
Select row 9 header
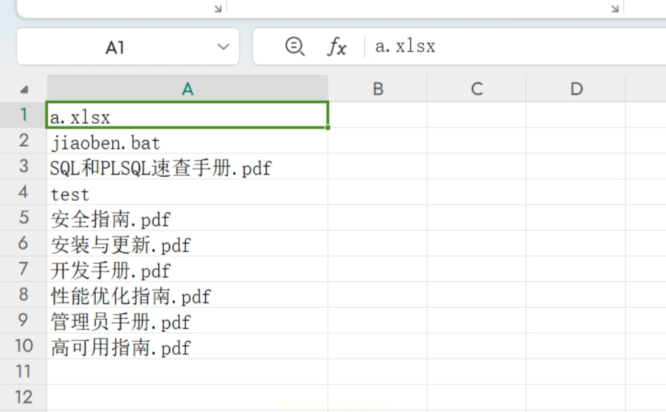pos(23,320)
